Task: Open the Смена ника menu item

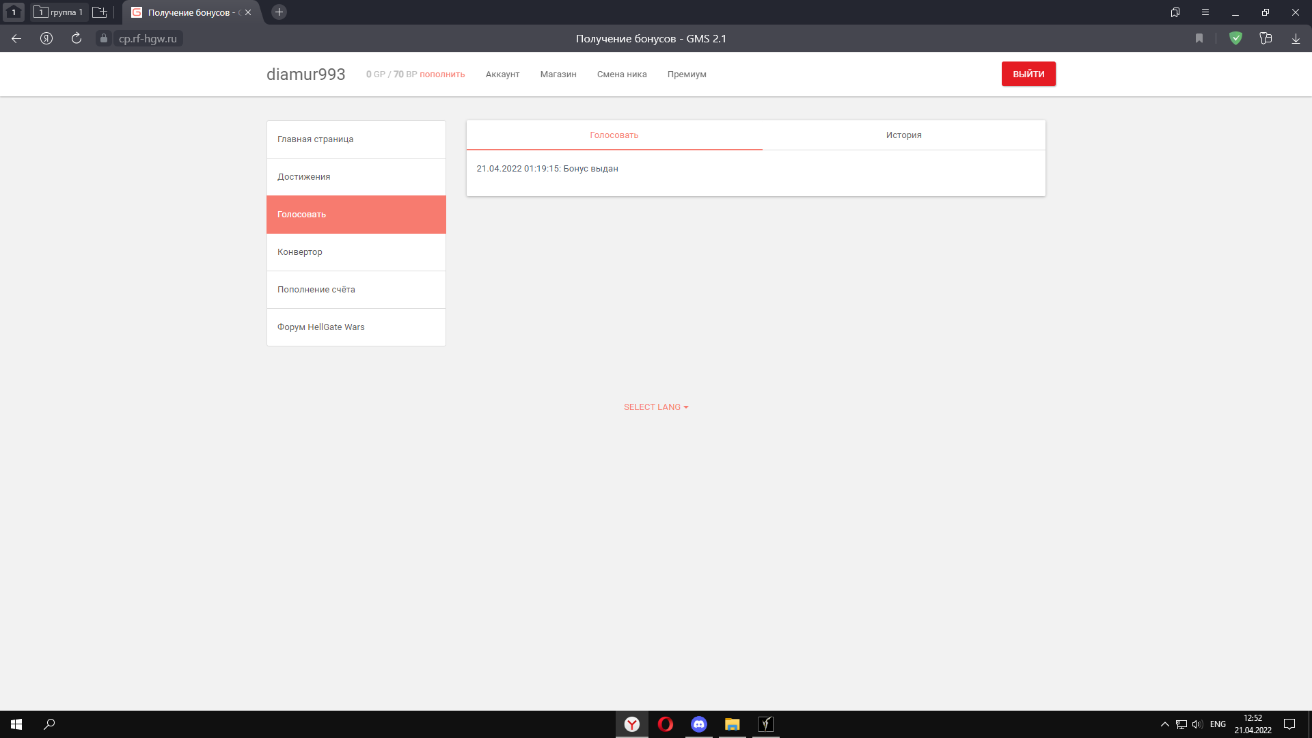Action: tap(622, 74)
